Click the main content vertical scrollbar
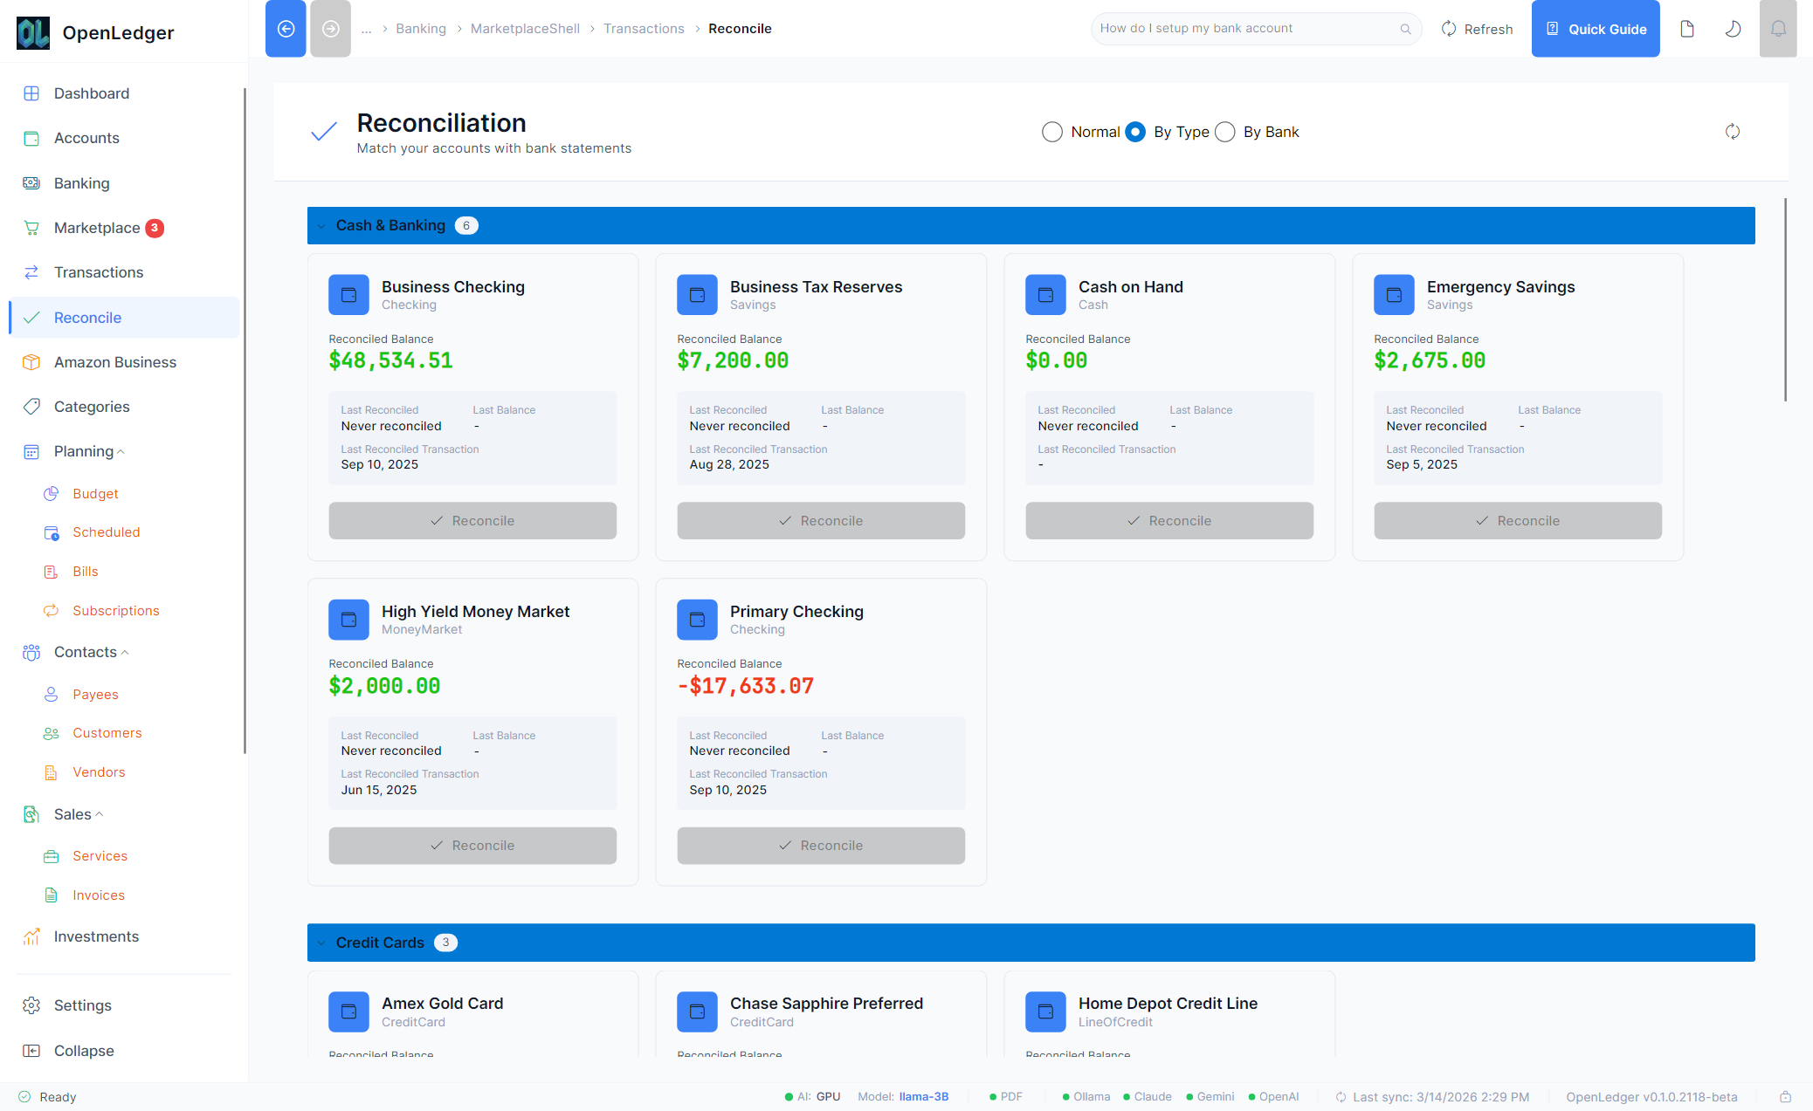Image resolution: width=1813 pixels, height=1111 pixels. pos(1784,300)
